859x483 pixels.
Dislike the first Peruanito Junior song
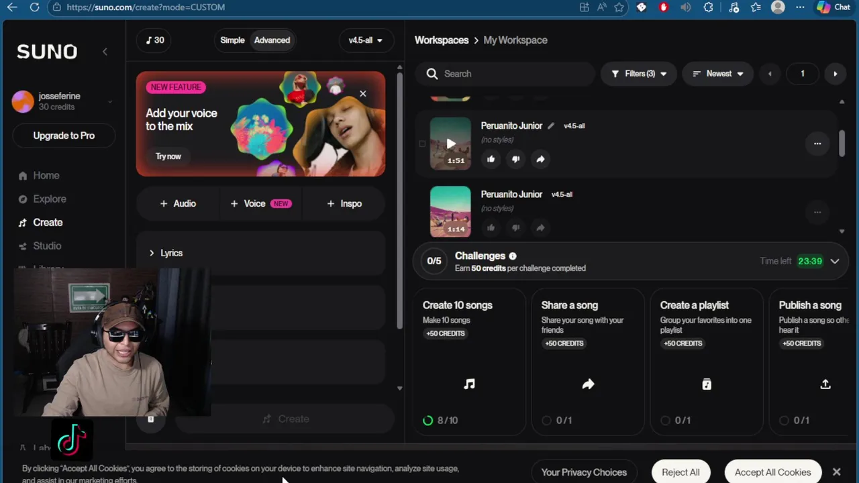pos(515,159)
